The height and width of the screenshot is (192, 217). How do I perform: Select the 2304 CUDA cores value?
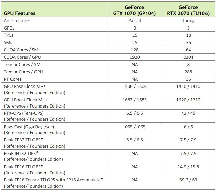pyautogui.click(x=188, y=57)
